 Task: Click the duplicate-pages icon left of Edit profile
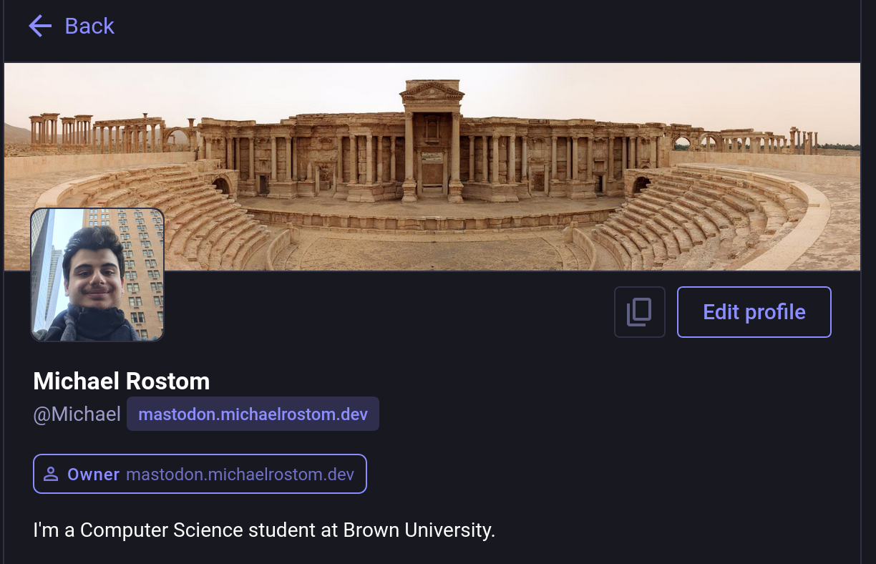[639, 311]
